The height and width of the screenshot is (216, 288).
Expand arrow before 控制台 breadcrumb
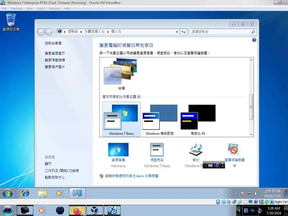[65, 32]
